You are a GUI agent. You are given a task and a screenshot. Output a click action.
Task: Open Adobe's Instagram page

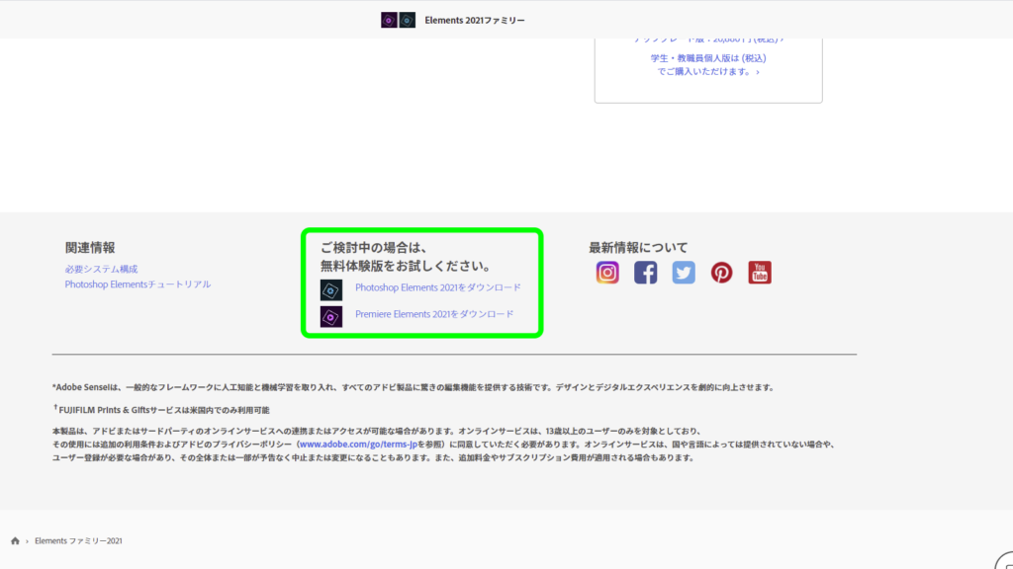click(607, 273)
